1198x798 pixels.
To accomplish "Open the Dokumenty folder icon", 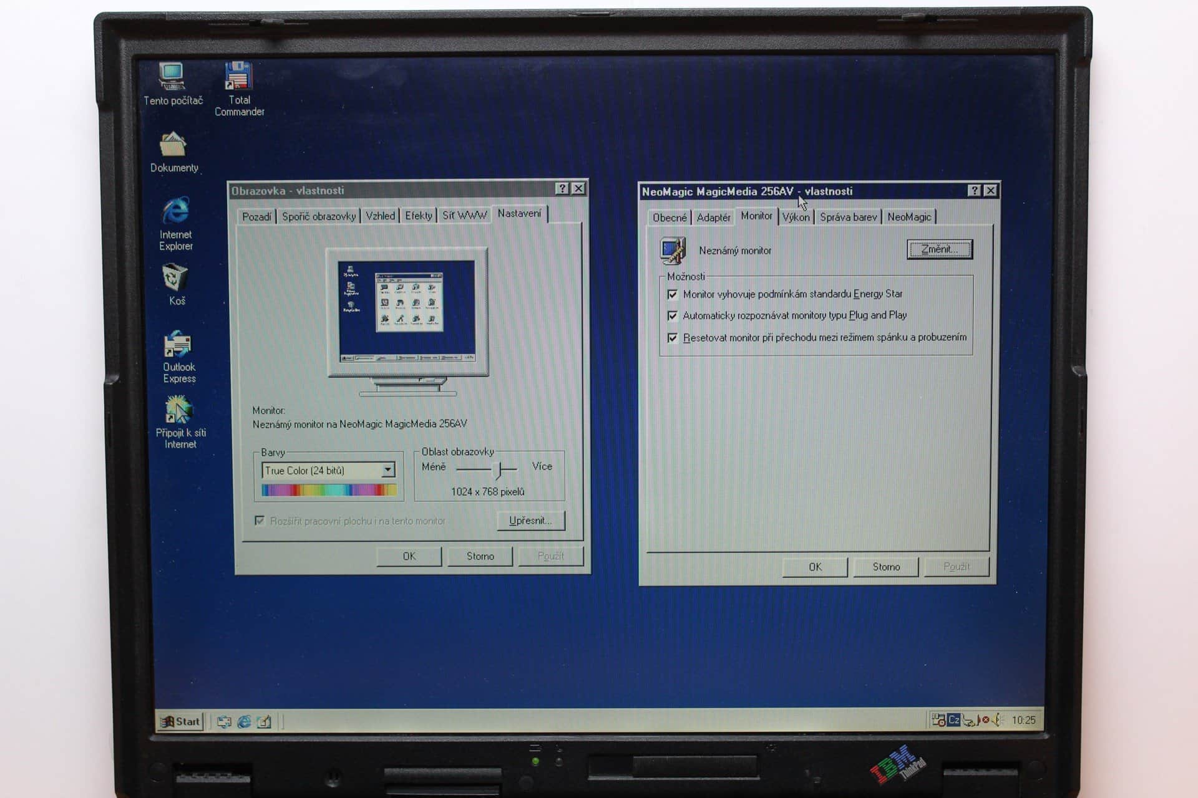I will [173, 145].
